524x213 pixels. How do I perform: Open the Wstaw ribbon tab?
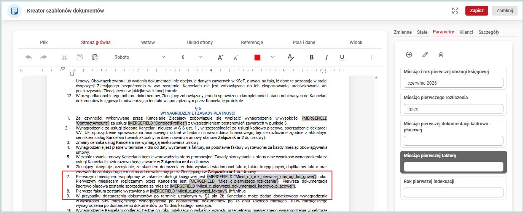tap(148, 43)
